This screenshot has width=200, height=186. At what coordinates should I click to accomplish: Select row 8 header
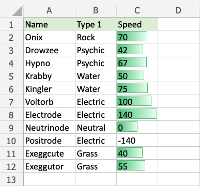click(x=11, y=114)
